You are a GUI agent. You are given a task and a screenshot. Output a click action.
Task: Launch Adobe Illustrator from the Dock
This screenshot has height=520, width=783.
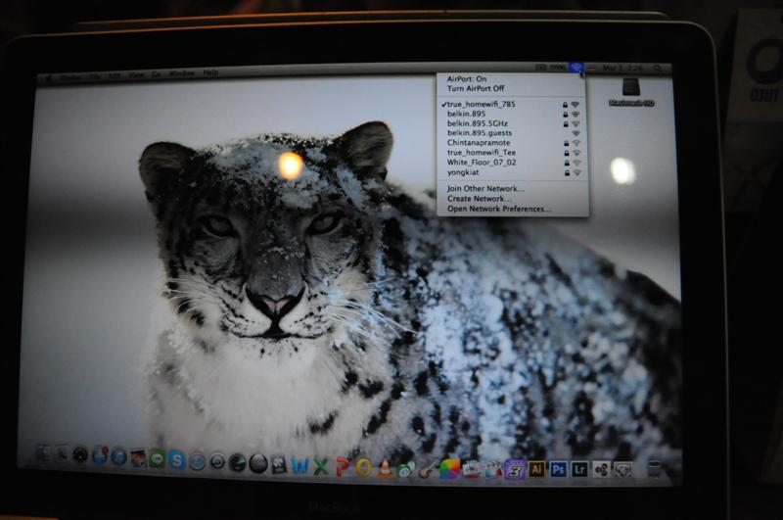tap(536, 469)
